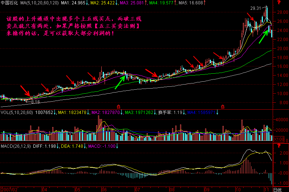Click the 8.16 lowest price label
Screen dimensions: 289x192
[35, 102]
